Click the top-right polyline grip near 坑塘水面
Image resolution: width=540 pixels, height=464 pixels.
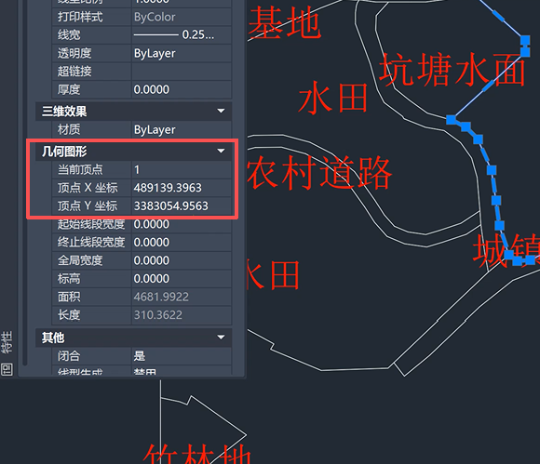[525, 40]
